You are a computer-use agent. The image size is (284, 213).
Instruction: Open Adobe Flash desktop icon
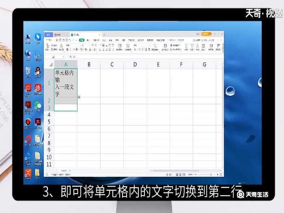pos(28,105)
